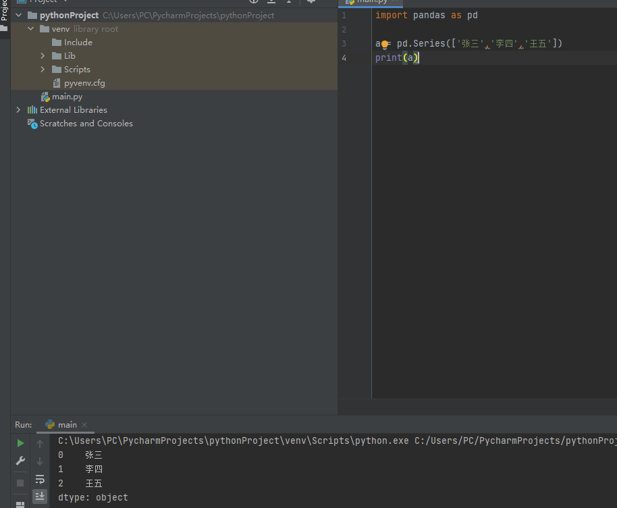Enable soft-wrap in the run console
This screenshot has height=508, width=617.
pos(39,478)
